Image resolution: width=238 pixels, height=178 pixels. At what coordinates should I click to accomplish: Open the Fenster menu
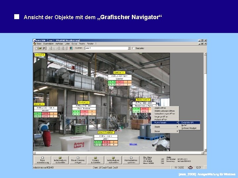pos(90,44)
